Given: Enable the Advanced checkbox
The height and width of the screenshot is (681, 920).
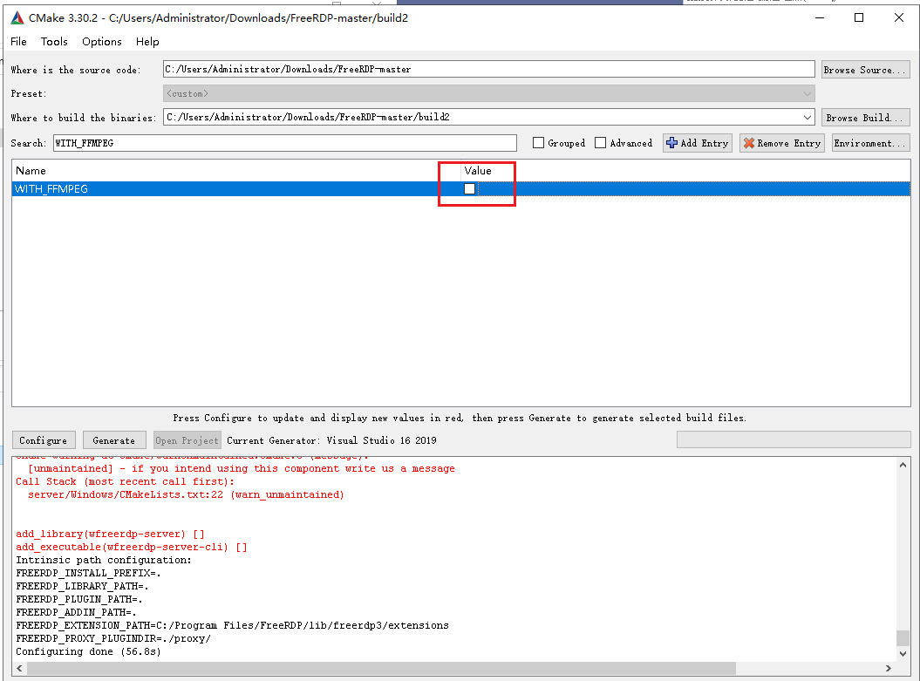Looking at the screenshot, I should pos(600,142).
